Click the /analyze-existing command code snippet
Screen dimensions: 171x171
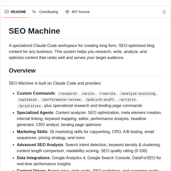(138, 94)
